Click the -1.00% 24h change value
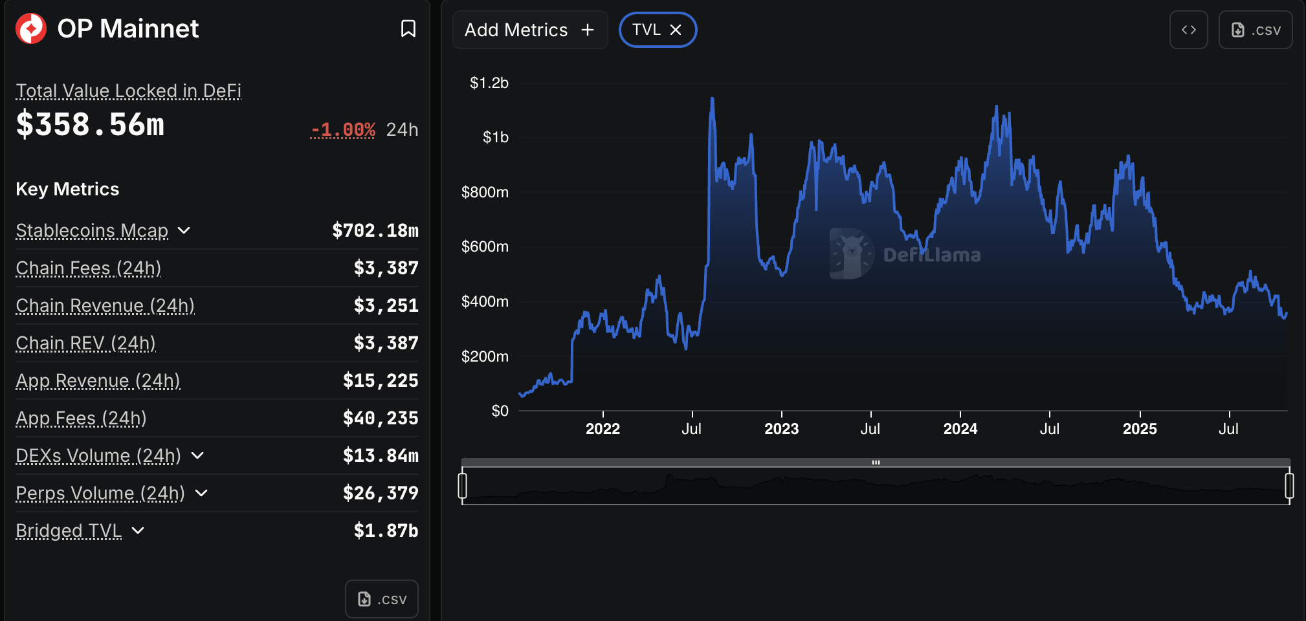Image resolution: width=1306 pixels, height=621 pixels. pyautogui.click(x=343, y=129)
